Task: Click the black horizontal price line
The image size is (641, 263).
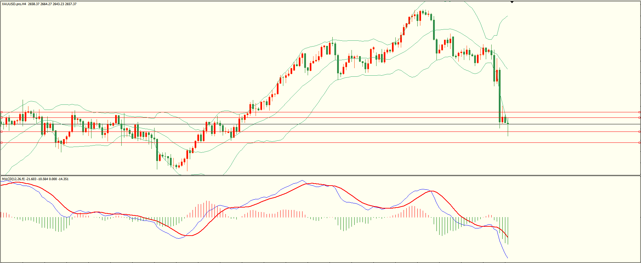Action: click(x=343, y=124)
